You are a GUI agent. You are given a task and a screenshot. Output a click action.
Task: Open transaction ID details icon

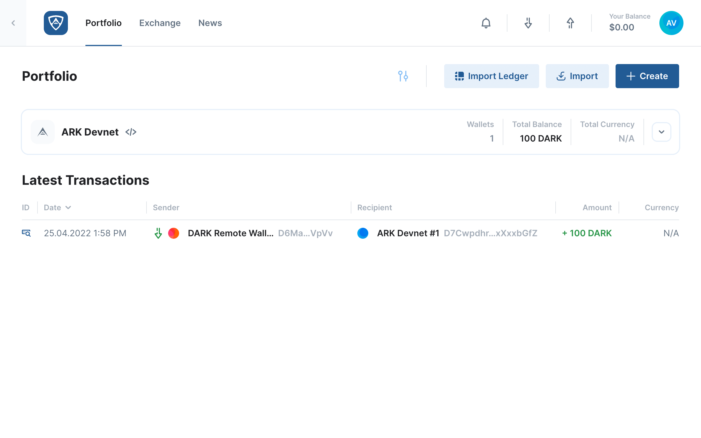[x=26, y=233]
